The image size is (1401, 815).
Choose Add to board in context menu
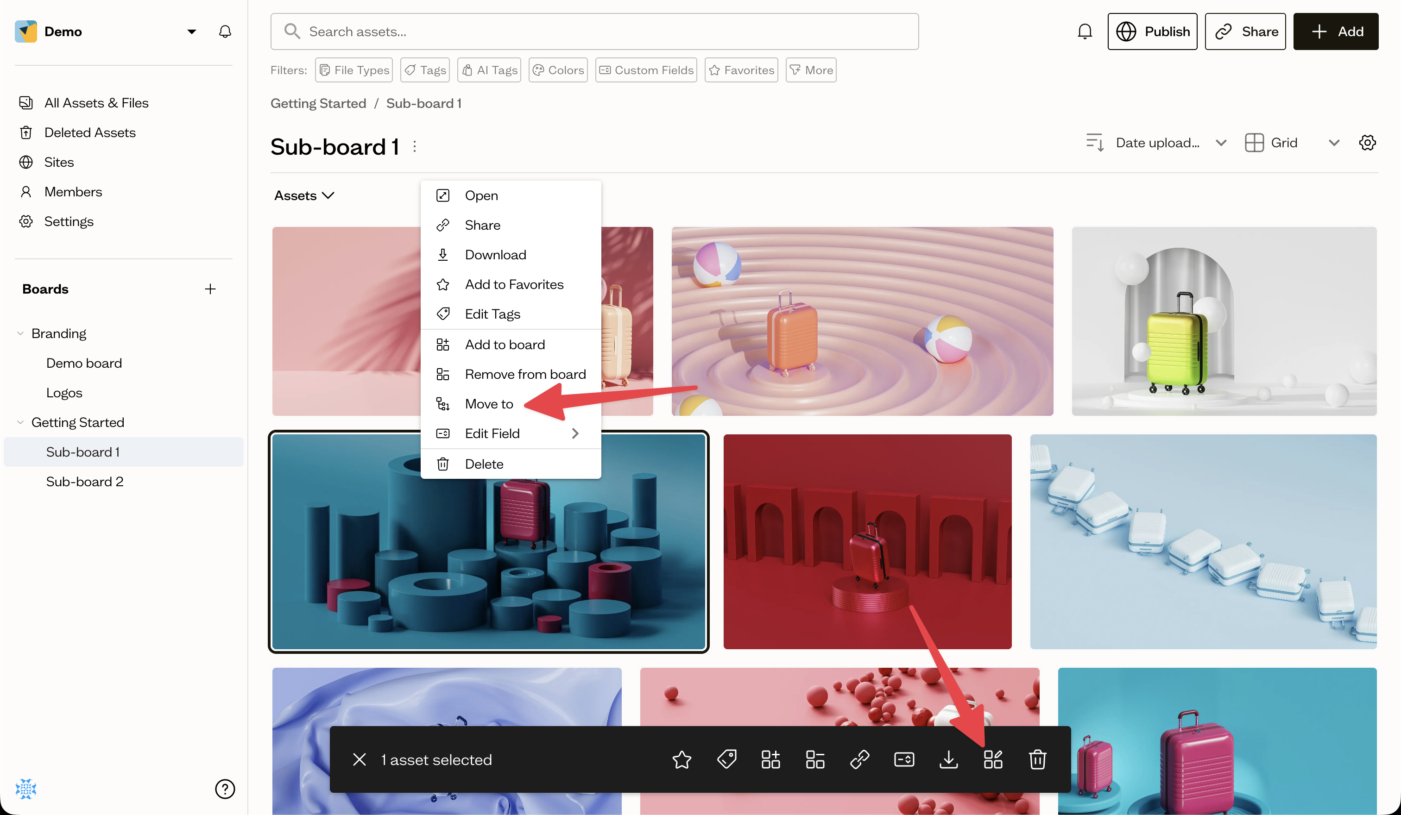pyautogui.click(x=511, y=345)
